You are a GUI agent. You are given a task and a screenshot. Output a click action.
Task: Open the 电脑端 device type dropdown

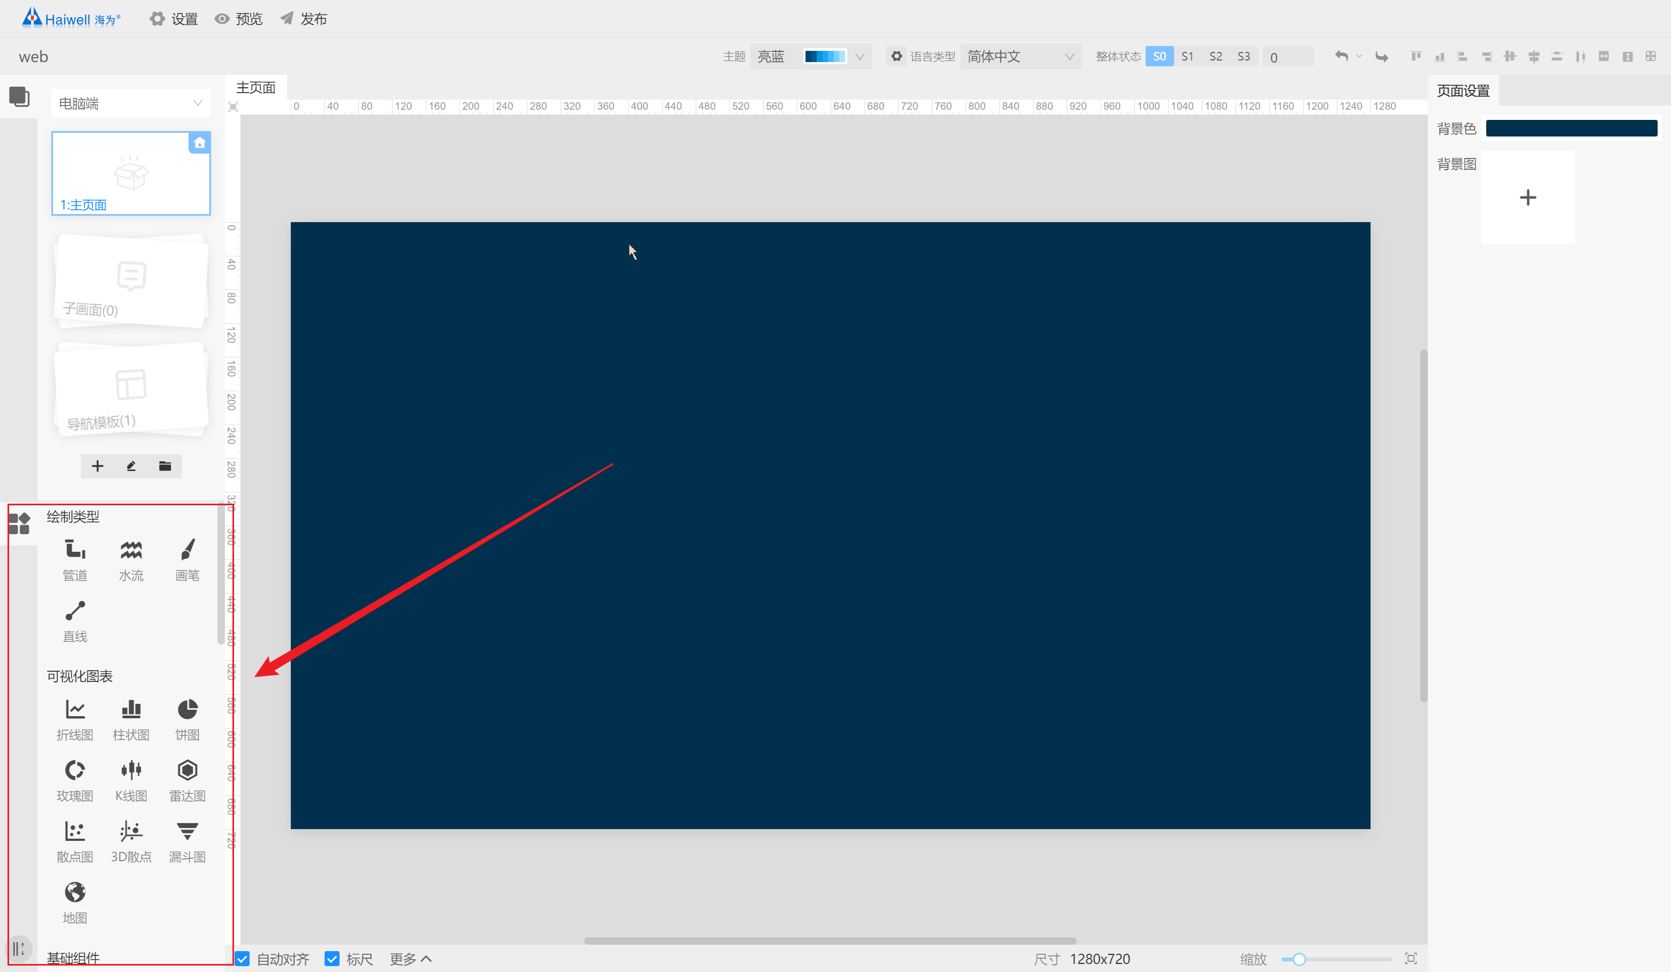(131, 103)
